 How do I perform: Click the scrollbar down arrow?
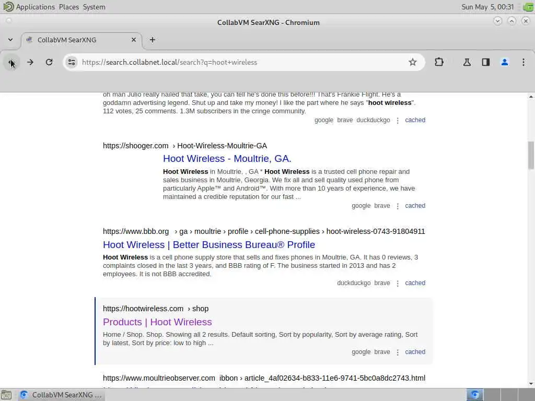531,384
